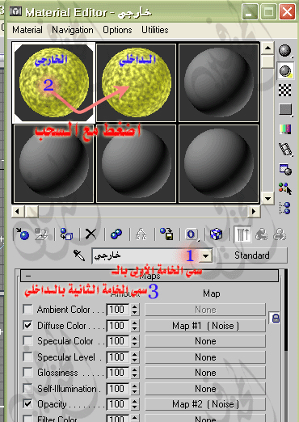299x422 pixels.
Task: Click the Get Material icon
Action: [23, 234]
